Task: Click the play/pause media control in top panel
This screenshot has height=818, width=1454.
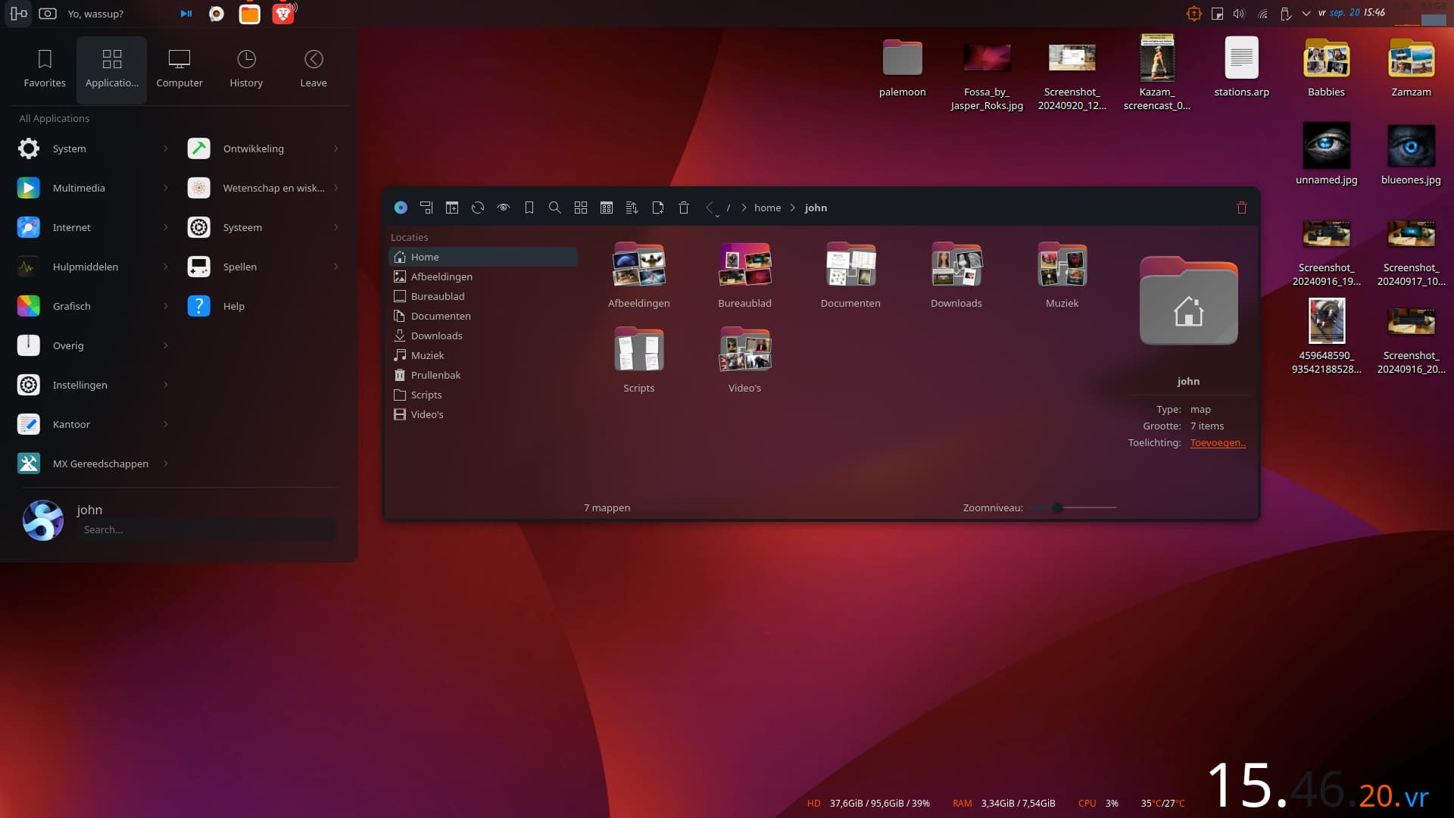Action: tap(186, 14)
